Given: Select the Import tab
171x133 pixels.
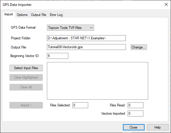Looking at the screenshot, I should tap(9, 14).
